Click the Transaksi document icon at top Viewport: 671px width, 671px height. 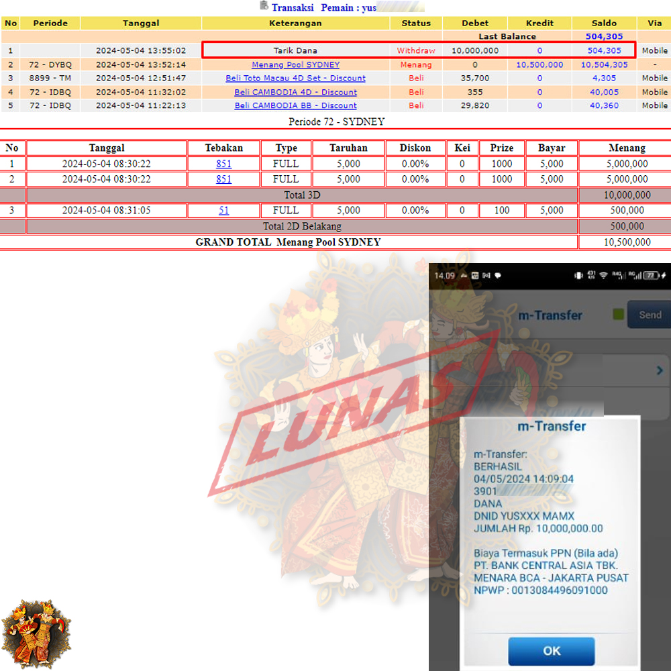point(264,7)
